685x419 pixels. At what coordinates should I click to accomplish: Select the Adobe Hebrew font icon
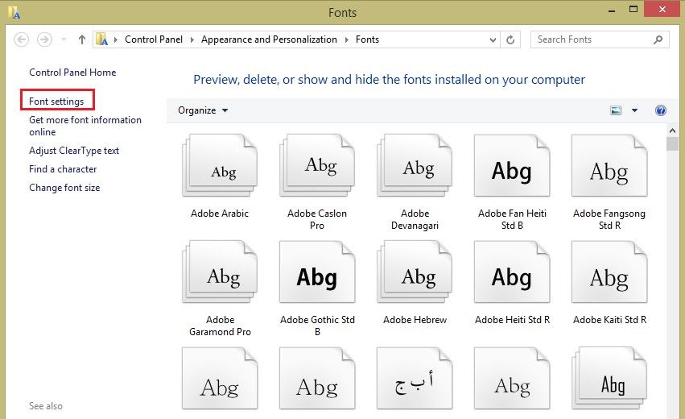(x=415, y=276)
